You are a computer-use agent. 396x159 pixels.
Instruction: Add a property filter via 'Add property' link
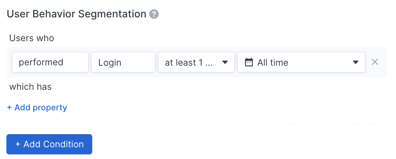(x=37, y=108)
